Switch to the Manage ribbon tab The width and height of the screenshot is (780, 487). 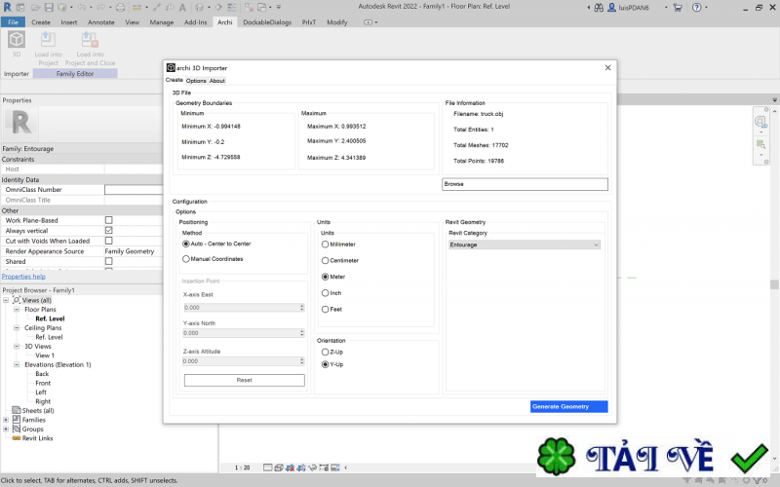coord(162,22)
